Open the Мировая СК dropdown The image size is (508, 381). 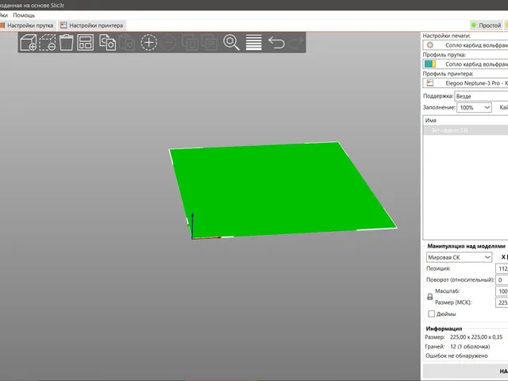459,257
